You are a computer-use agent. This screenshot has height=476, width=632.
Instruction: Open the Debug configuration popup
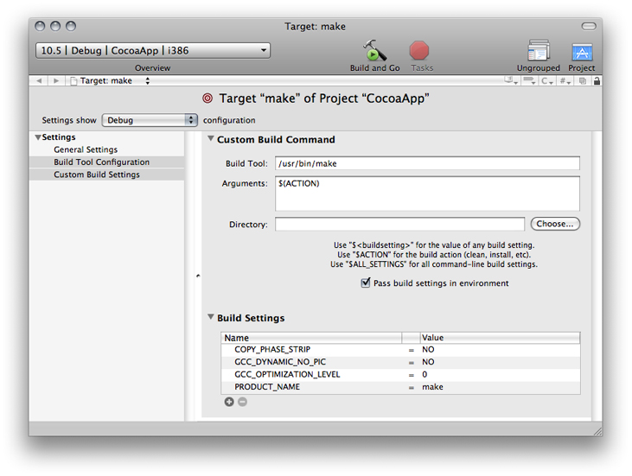150,120
